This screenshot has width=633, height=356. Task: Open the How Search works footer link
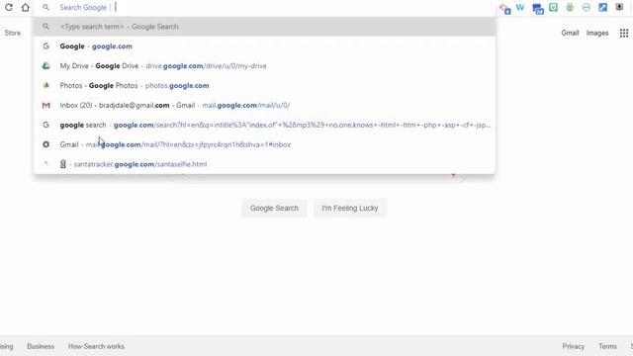pyautogui.click(x=96, y=346)
